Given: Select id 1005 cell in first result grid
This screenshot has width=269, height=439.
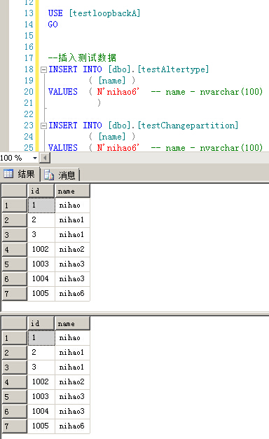Looking at the screenshot, I should pyautogui.click(x=41, y=293).
